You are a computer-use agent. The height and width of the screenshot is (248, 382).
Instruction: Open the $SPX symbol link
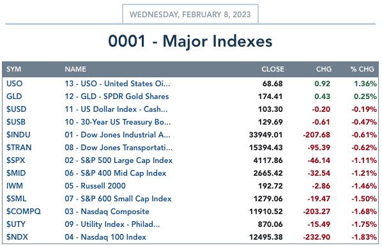pos(16,160)
